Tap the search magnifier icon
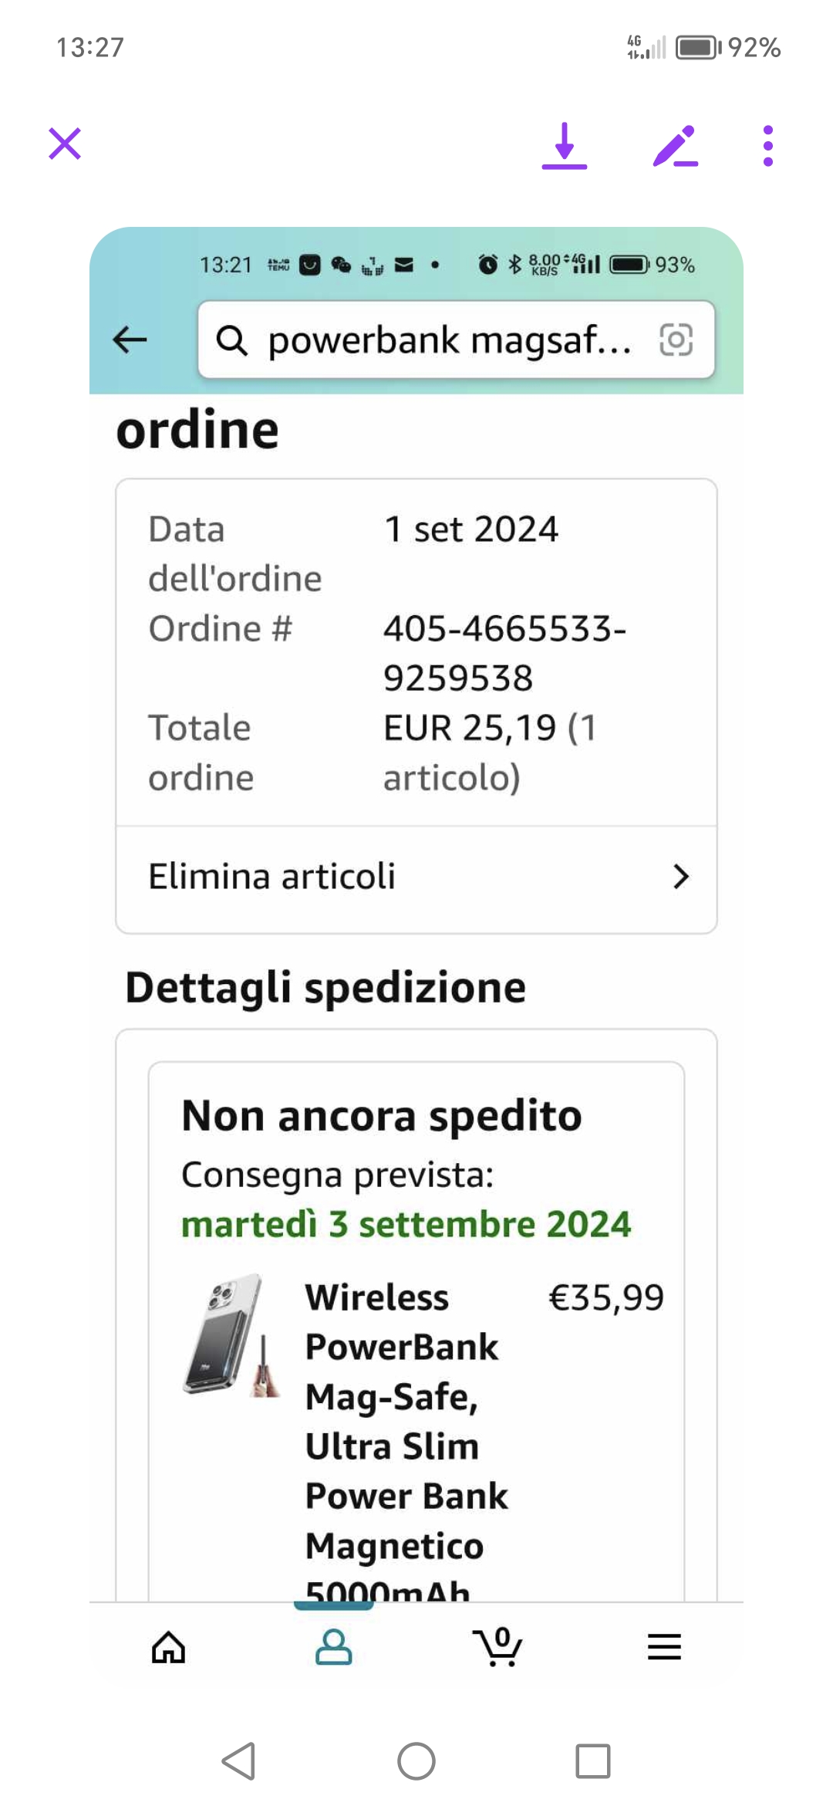The height and width of the screenshot is (1806, 833). [231, 340]
